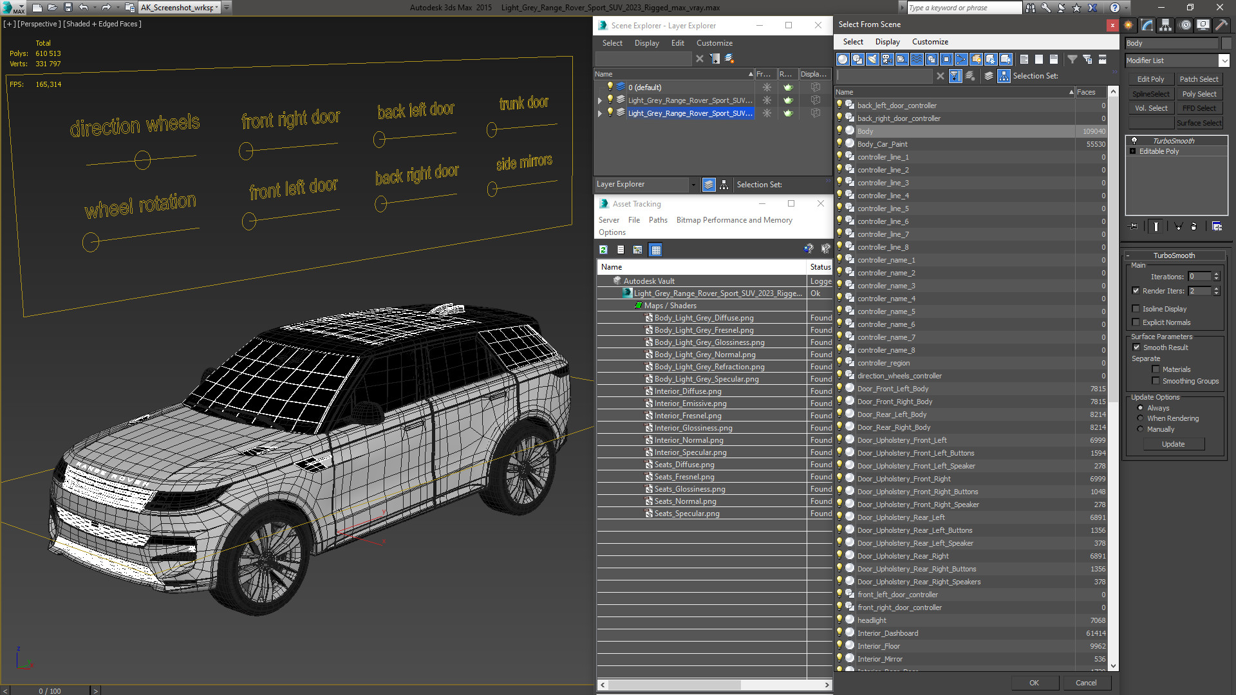Click Show End Result toggle icon
Screen dimensions: 1236x695
(x=1156, y=227)
